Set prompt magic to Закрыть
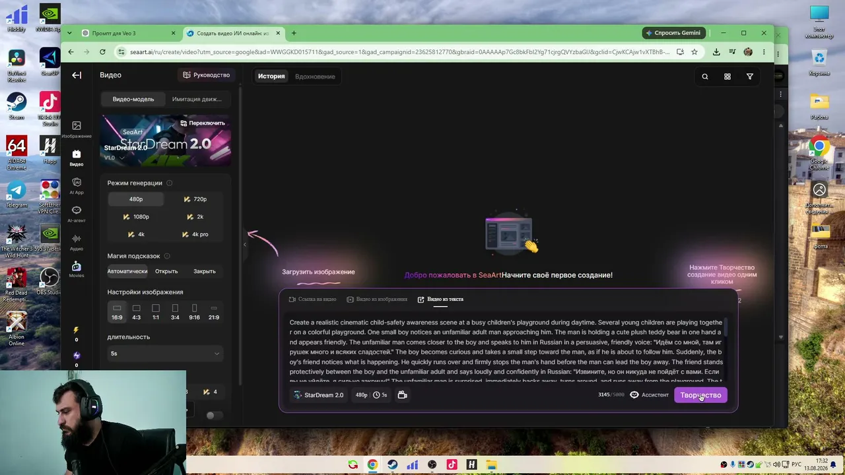The height and width of the screenshot is (475, 845). click(x=205, y=271)
